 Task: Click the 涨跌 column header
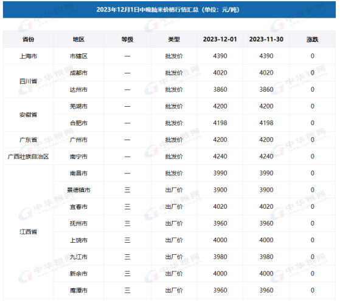(x=312, y=39)
